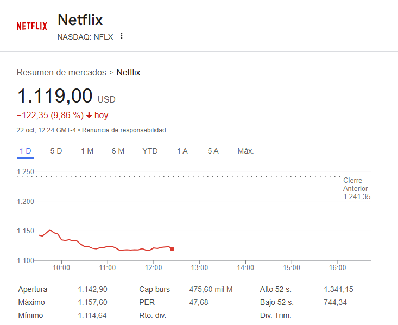
Task: Show the Máx. full price history
Action: pos(245,151)
